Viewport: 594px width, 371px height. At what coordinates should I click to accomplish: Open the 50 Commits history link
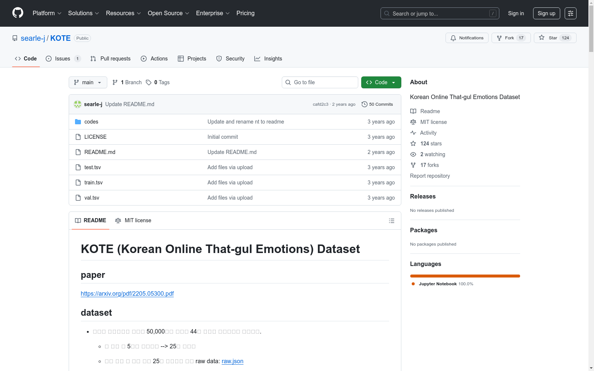pos(377,104)
